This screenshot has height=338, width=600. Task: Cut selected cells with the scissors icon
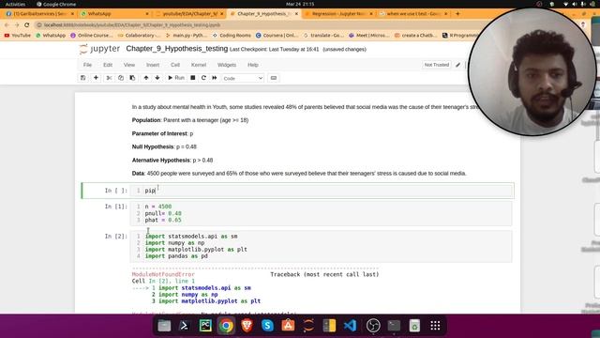coord(109,78)
